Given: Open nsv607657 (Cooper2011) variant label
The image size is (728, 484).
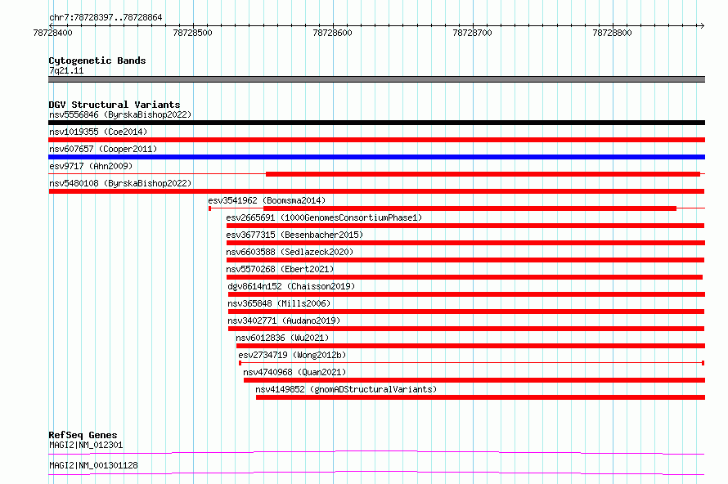Looking at the screenshot, I should tap(103, 149).
